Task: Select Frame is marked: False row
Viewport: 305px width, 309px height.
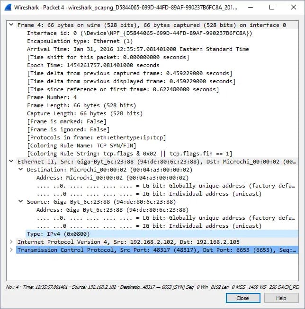Action: tap(162, 121)
